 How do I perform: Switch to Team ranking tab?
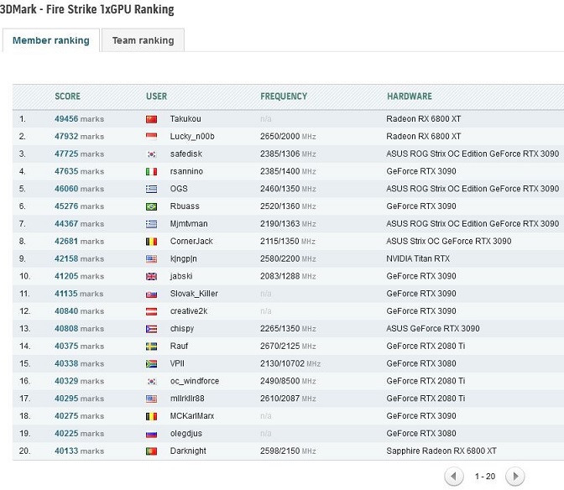tap(144, 40)
